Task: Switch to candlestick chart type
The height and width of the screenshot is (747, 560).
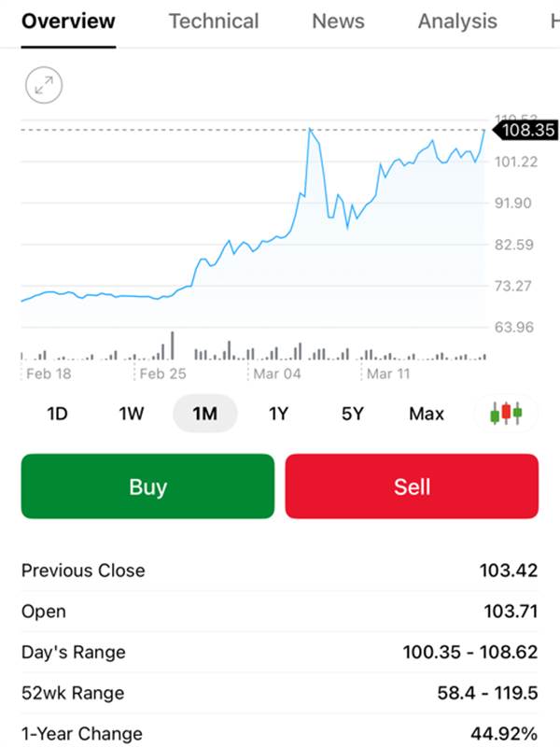Action: click(x=505, y=414)
